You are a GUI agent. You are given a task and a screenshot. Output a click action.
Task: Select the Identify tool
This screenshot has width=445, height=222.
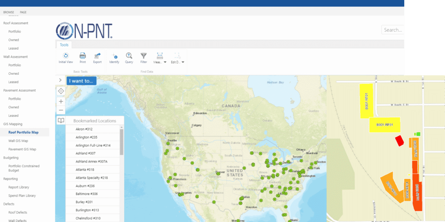(x=114, y=56)
